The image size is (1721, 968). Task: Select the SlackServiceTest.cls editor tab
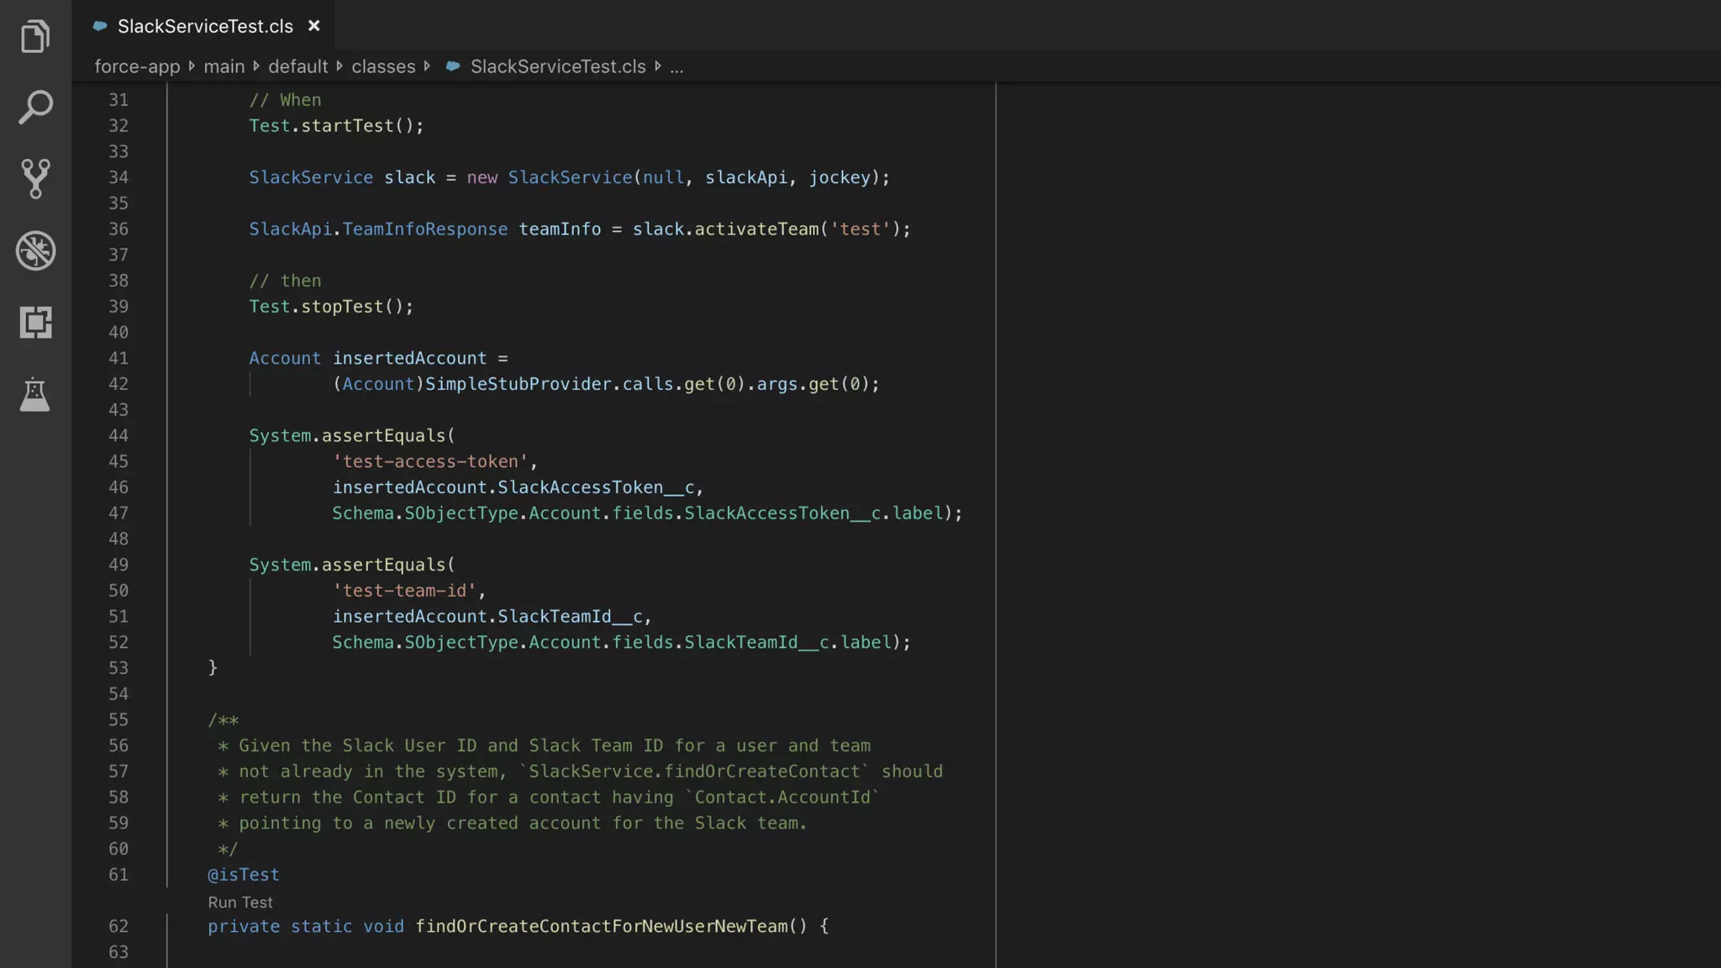205,26
